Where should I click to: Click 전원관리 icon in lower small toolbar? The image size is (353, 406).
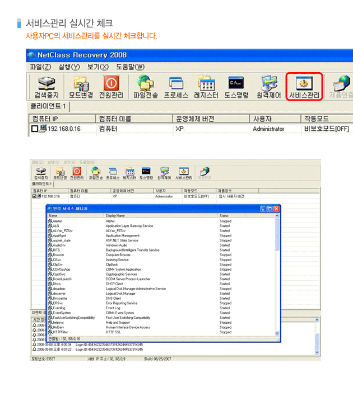pos(77,173)
